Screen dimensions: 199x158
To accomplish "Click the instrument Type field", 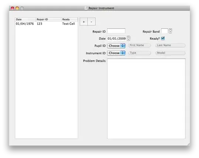I will 139,53.
